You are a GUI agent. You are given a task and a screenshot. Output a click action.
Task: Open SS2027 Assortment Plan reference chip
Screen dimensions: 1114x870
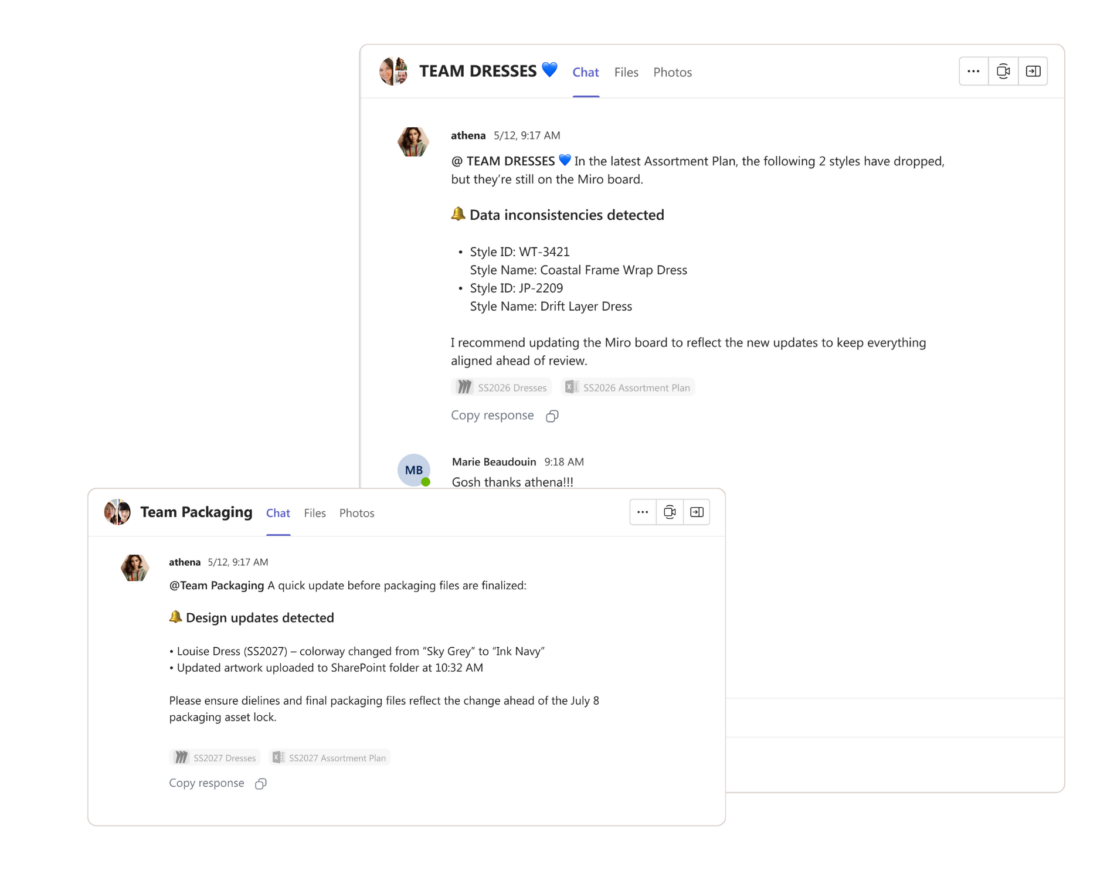(x=330, y=757)
